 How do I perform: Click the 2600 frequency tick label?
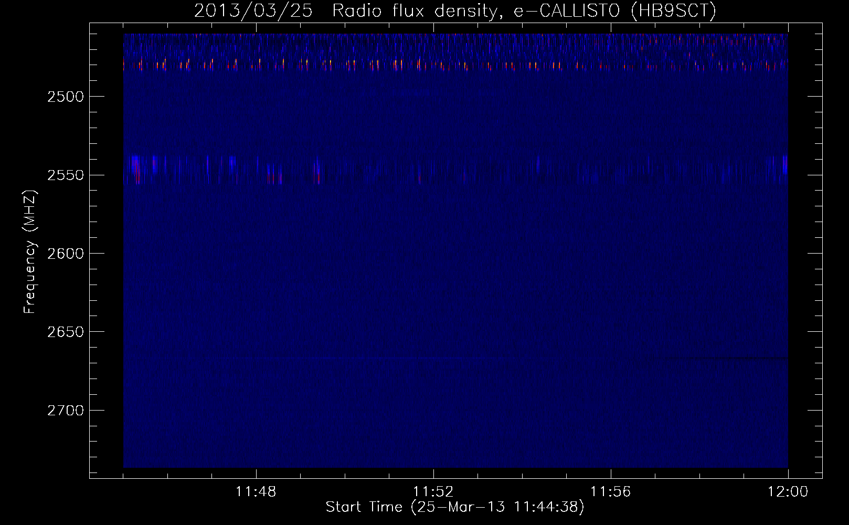pos(66,254)
